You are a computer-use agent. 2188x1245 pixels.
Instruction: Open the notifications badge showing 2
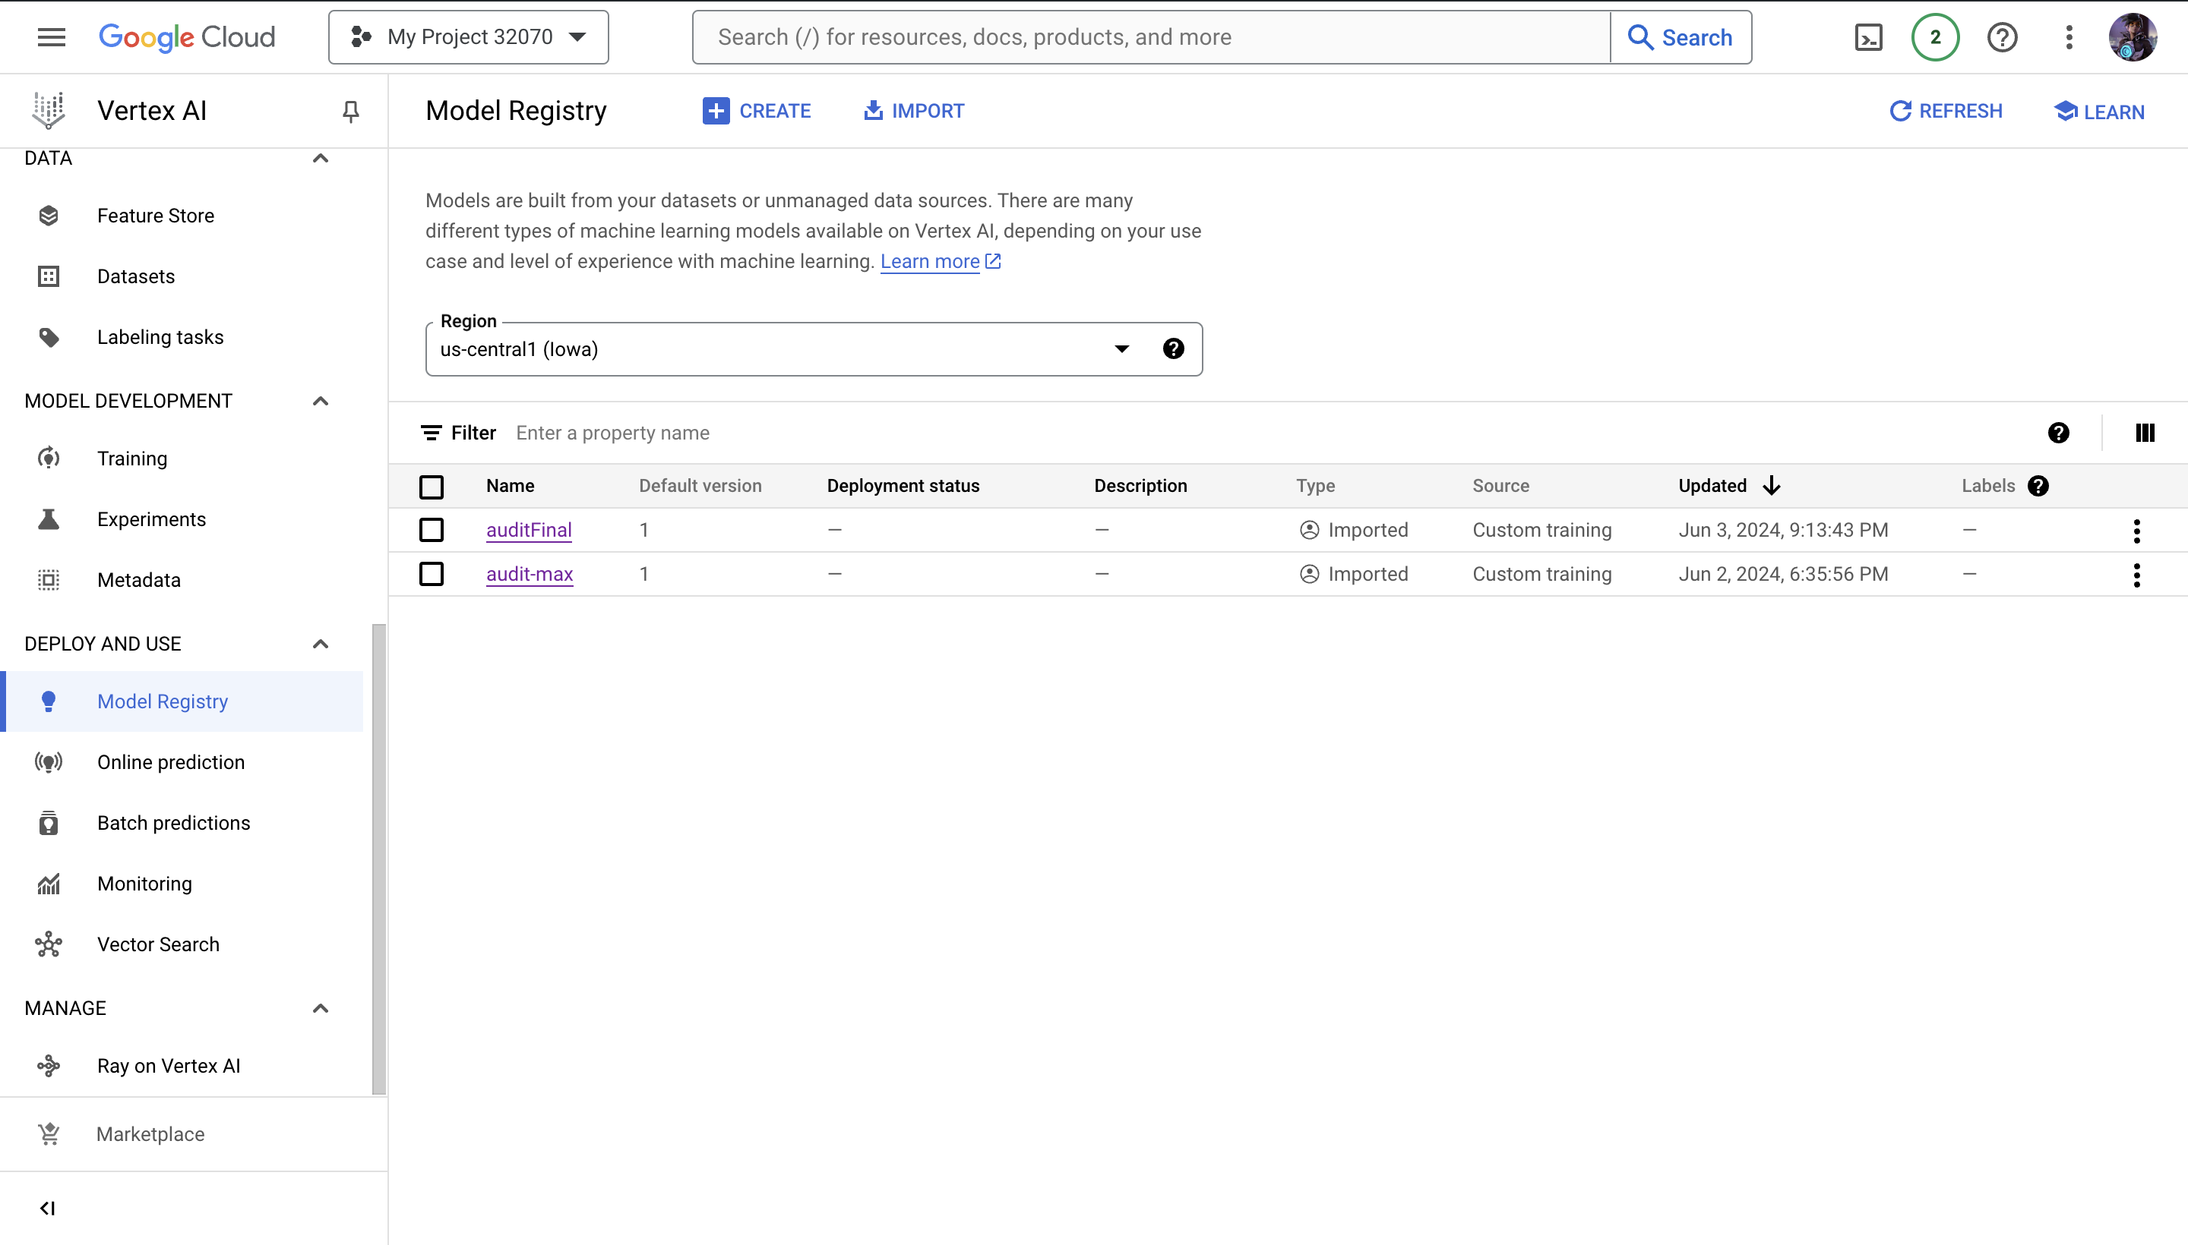click(1935, 38)
